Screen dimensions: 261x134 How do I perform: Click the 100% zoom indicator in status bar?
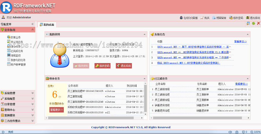[255, 132]
